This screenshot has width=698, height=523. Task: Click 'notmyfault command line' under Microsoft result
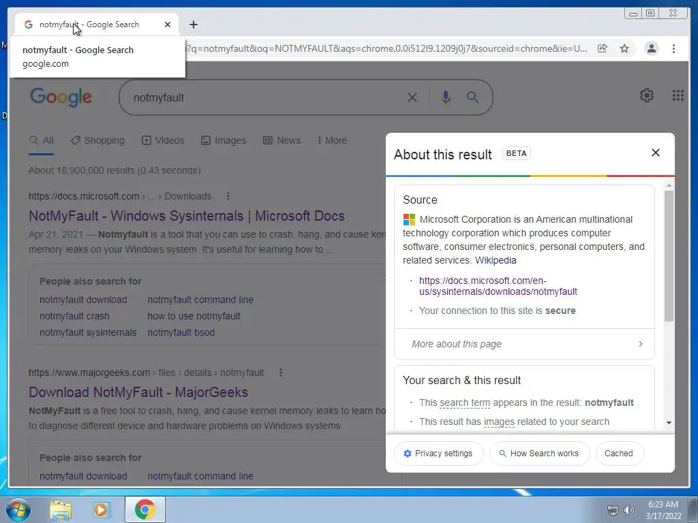[x=200, y=300]
